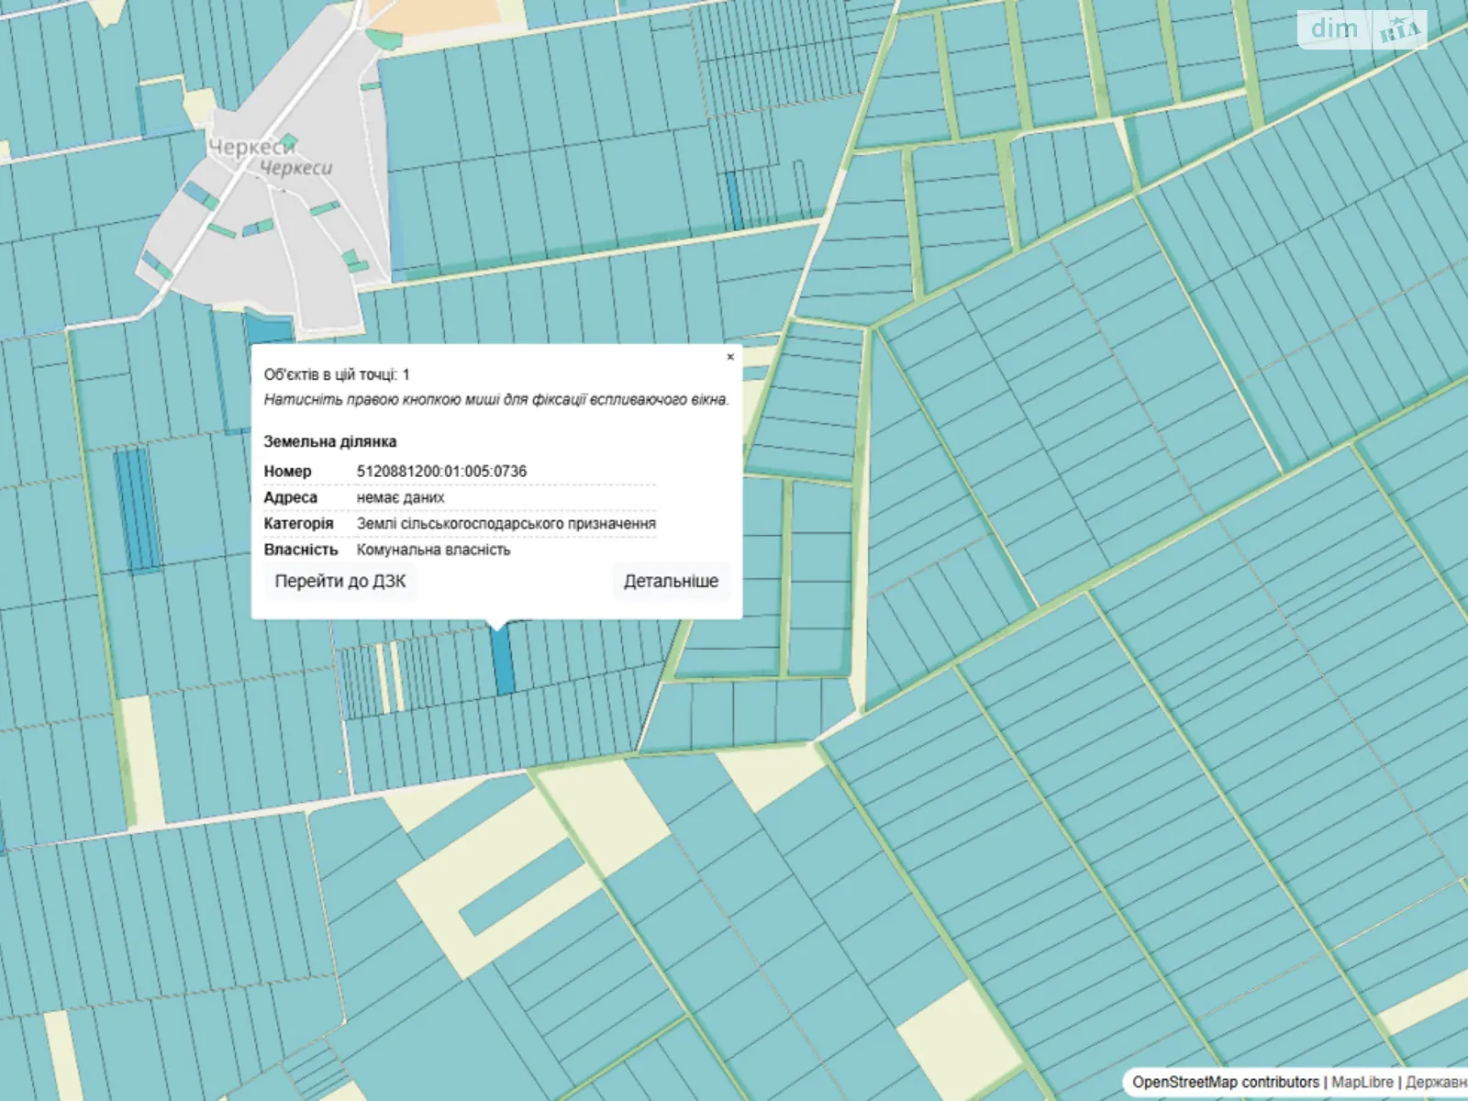Viewport: 1468px width, 1101px height.
Task: Click the немає даних address value
Action: [x=400, y=497]
